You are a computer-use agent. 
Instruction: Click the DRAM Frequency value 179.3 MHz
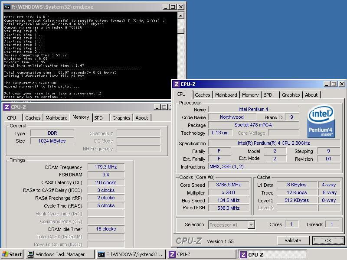pyautogui.click(x=106, y=167)
